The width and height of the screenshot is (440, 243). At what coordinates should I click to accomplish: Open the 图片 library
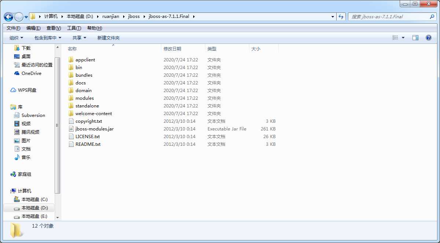(x=26, y=140)
